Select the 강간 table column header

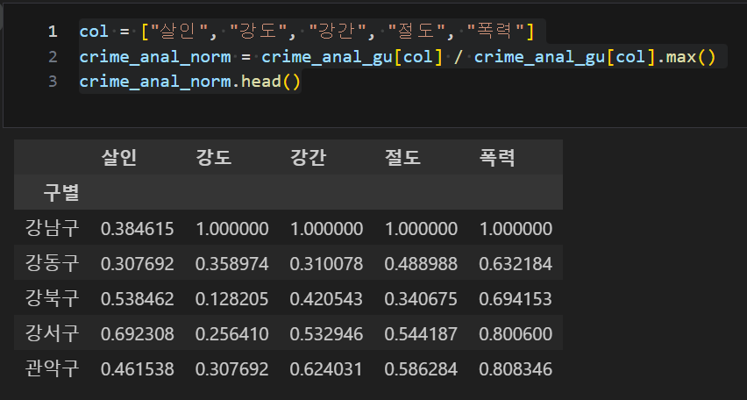click(x=309, y=157)
